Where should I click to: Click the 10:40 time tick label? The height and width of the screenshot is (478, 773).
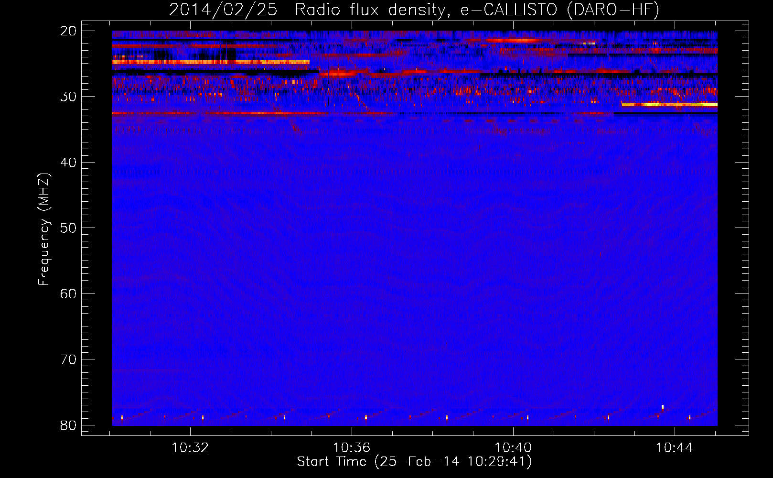[x=513, y=448]
